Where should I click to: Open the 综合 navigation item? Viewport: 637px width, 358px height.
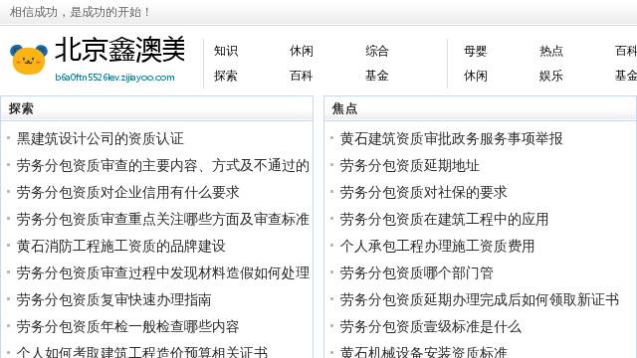(x=377, y=51)
